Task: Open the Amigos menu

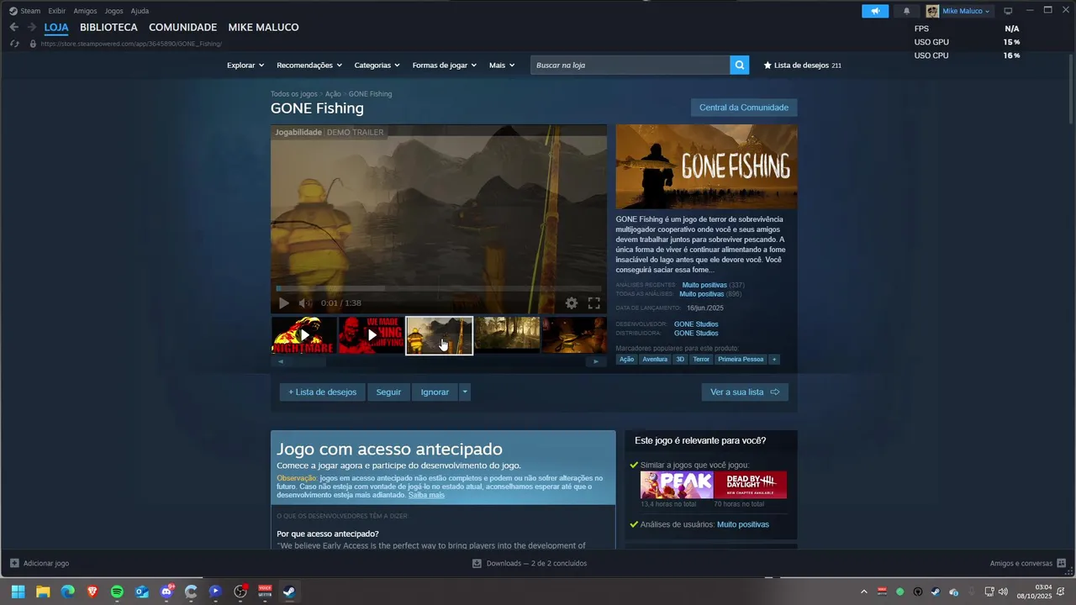Action: 85,11
